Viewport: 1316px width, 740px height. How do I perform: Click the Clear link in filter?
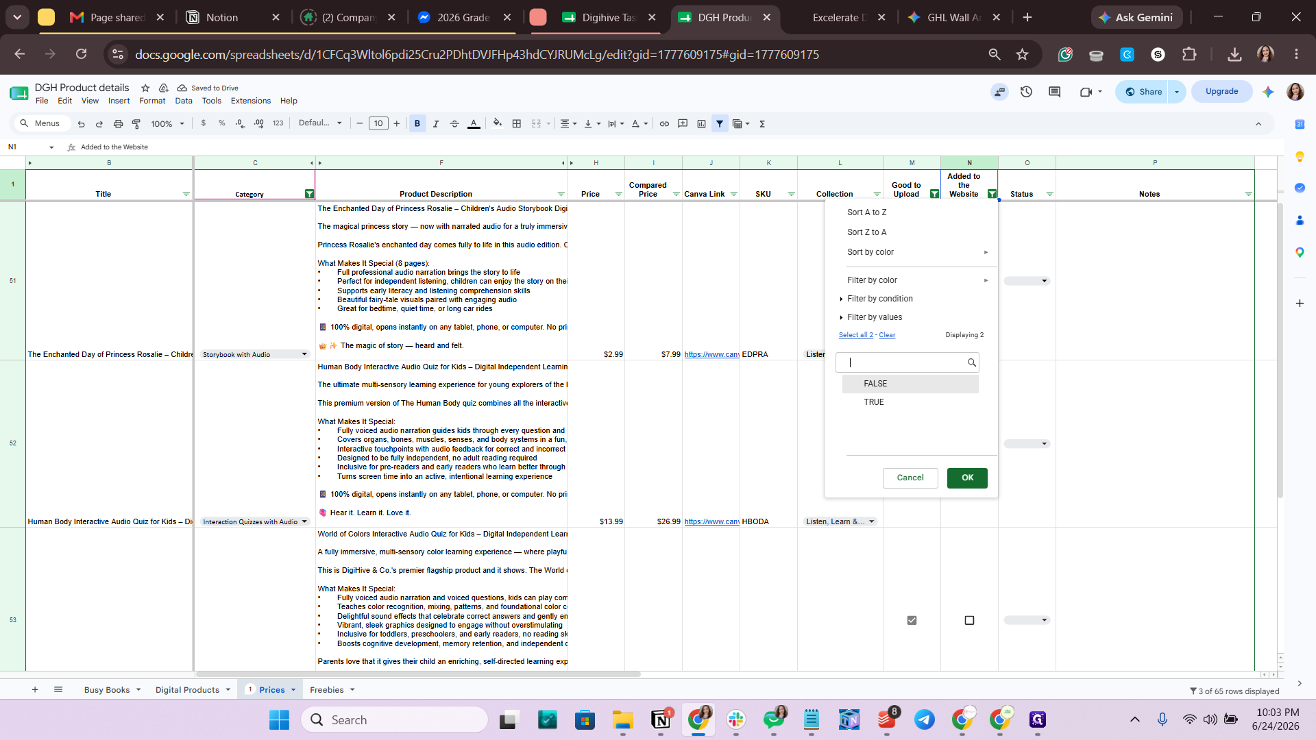click(x=887, y=335)
